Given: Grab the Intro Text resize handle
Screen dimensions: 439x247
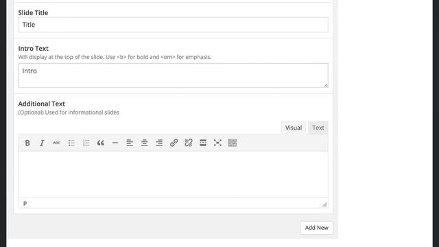Looking at the screenshot, I should 326,85.
